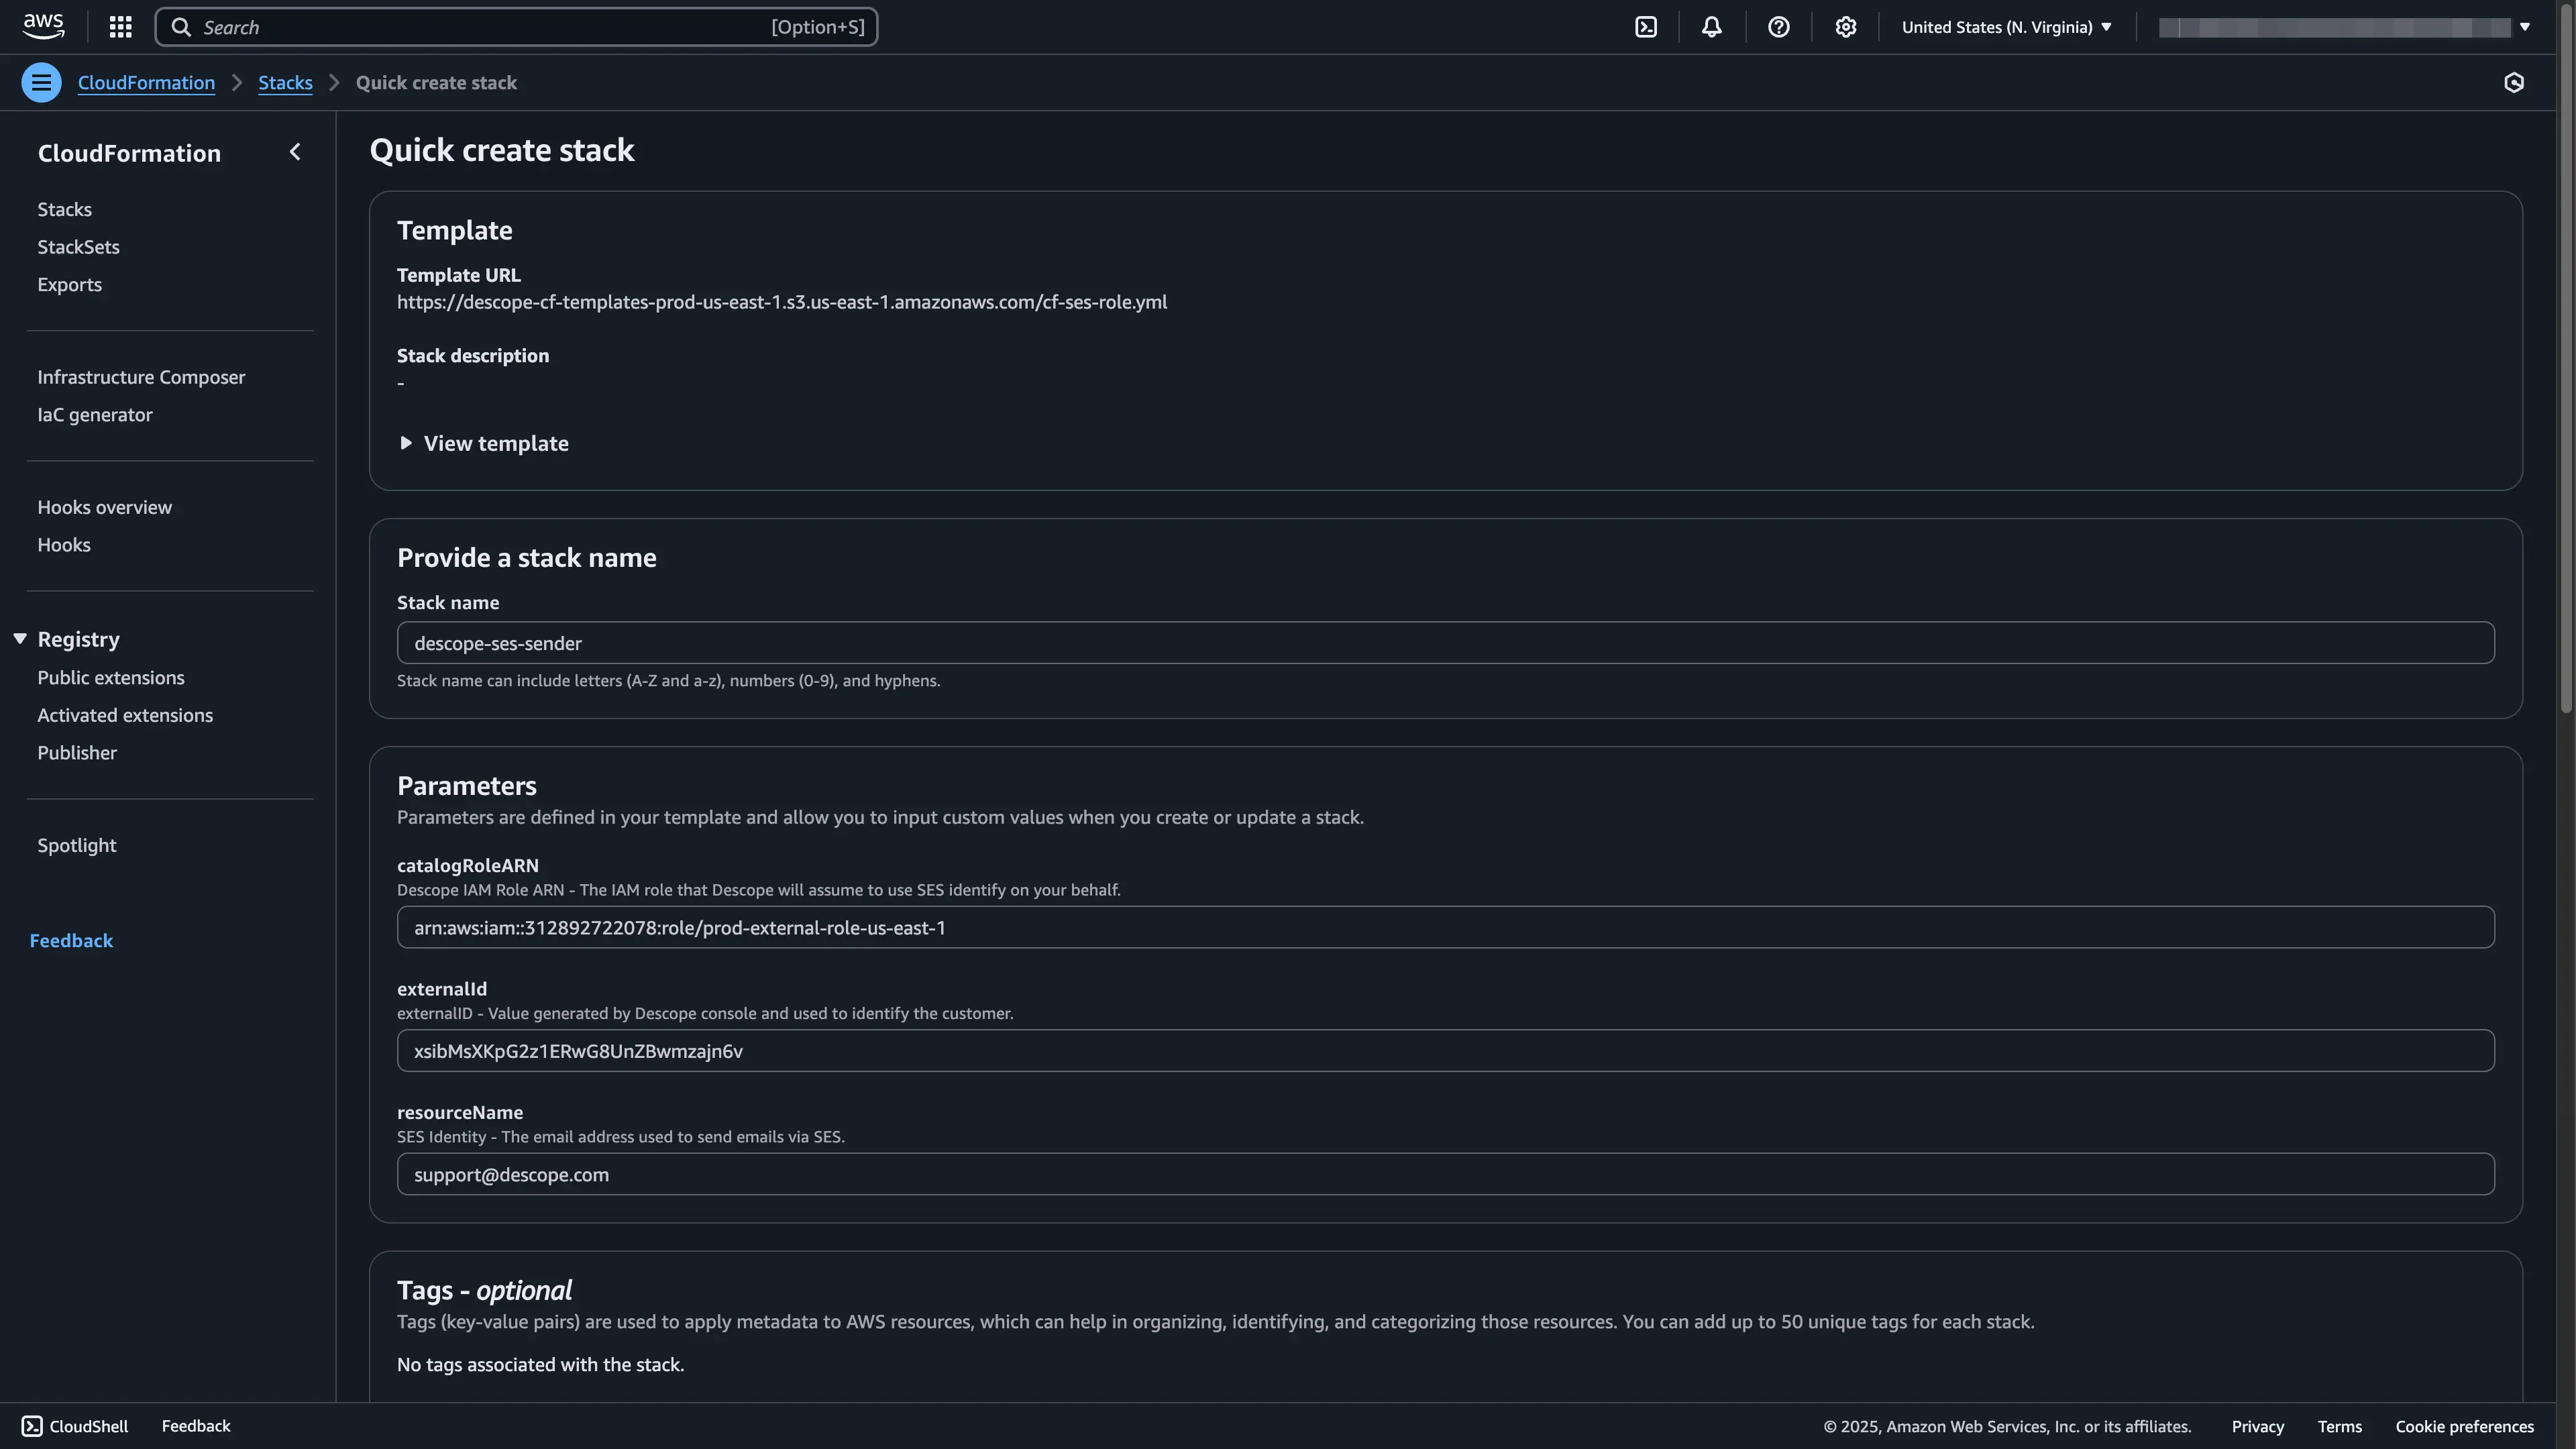Select StackSets in the sidebar

click(x=78, y=246)
